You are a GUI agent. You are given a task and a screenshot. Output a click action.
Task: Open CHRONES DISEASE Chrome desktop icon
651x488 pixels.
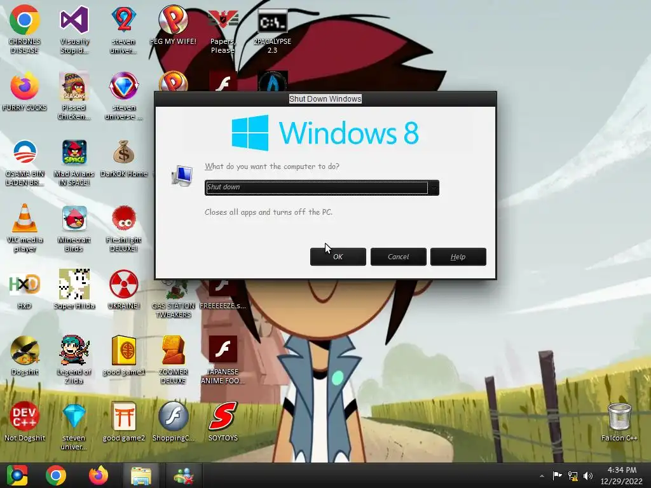pyautogui.click(x=25, y=29)
